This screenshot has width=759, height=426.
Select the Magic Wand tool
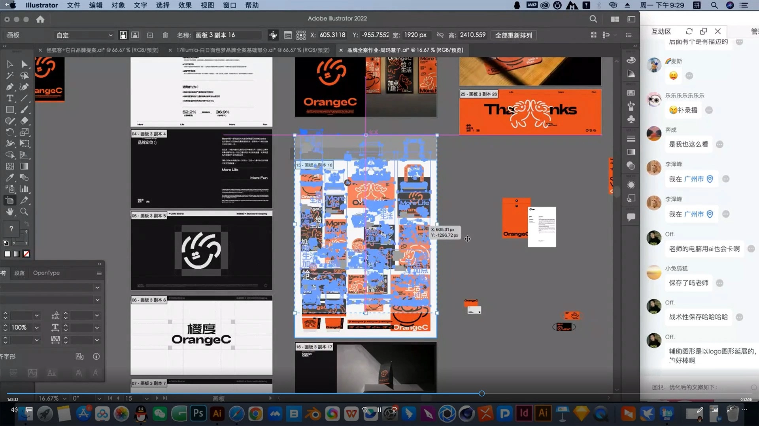point(9,75)
